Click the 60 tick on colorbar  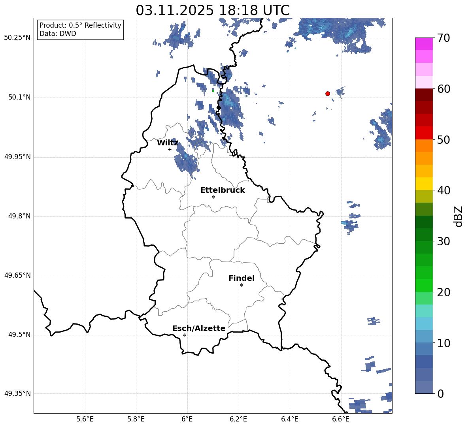[x=444, y=89]
